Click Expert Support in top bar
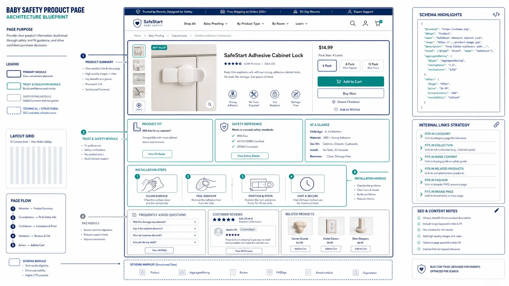The width and height of the screenshot is (509, 286). (x=360, y=12)
